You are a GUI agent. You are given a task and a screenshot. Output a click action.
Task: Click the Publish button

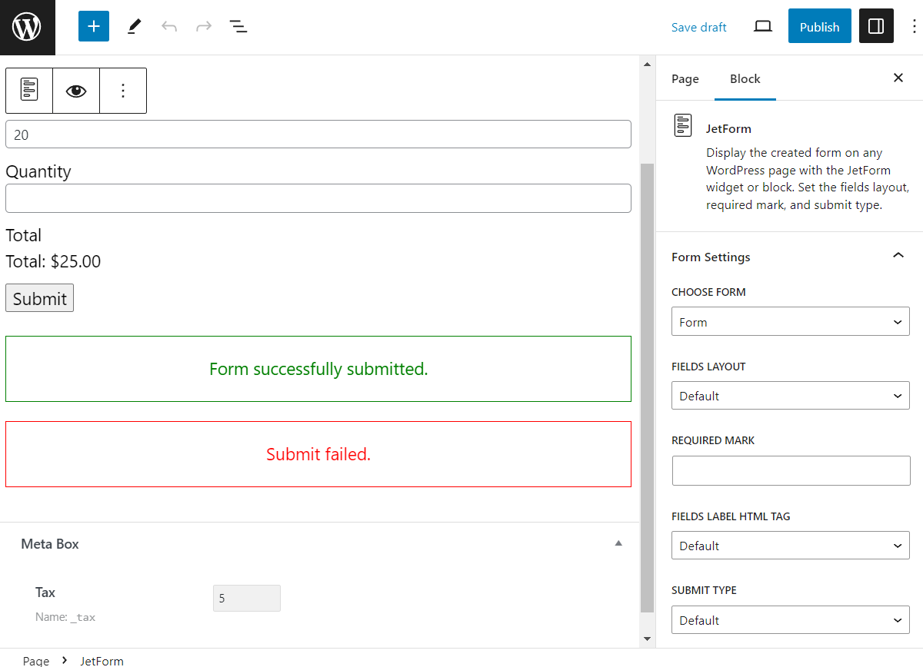point(819,25)
